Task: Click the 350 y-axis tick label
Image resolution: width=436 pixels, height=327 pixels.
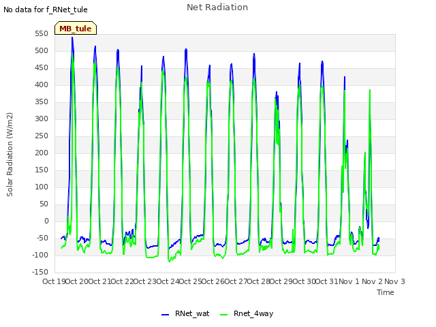Action: 42,102
